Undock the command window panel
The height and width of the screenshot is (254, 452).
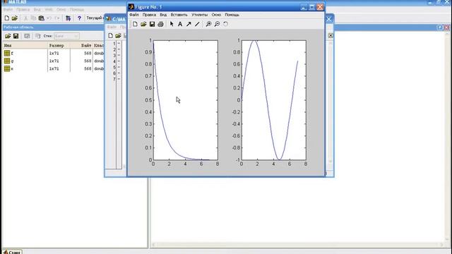pyautogui.click(x=439, y=28)
